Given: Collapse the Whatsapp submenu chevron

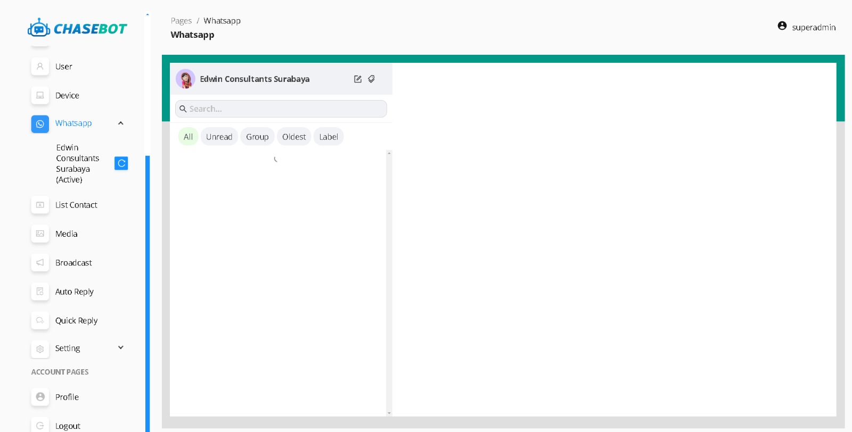Looking at the screenshot, I should click(121, 123).
